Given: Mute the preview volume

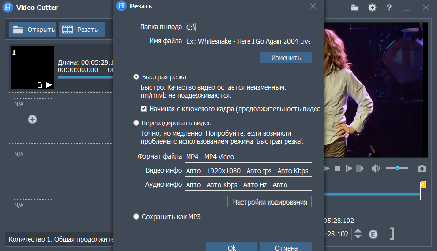Looking at the screenshot, I should [x=376, y=168].
